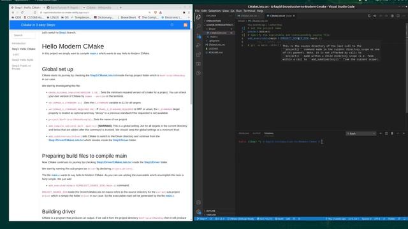The width and height of the screenshot is (408, 229).
Task: Select README.md in the Explorer tree
Action: pos(215,52)
